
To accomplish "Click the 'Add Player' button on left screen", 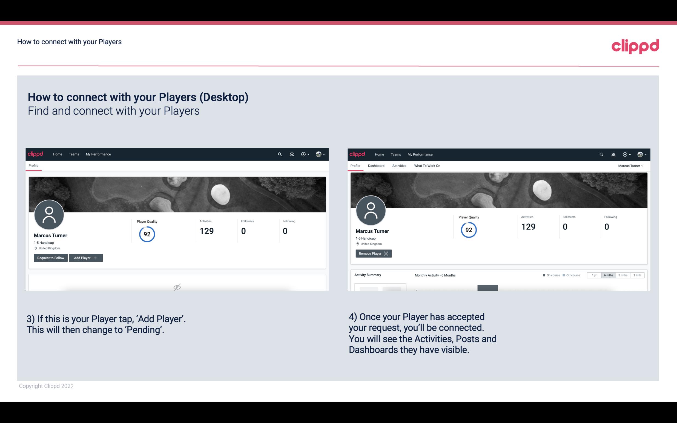I will (x=86, y=257).
